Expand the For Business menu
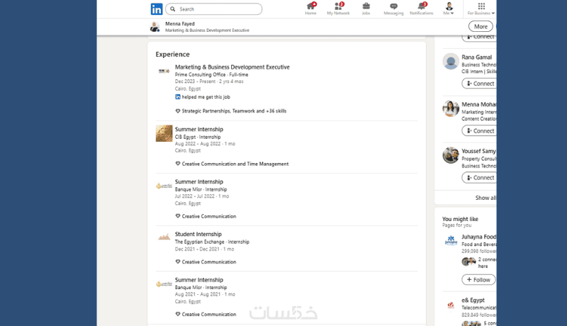567x326 pixels. point(481,9)
